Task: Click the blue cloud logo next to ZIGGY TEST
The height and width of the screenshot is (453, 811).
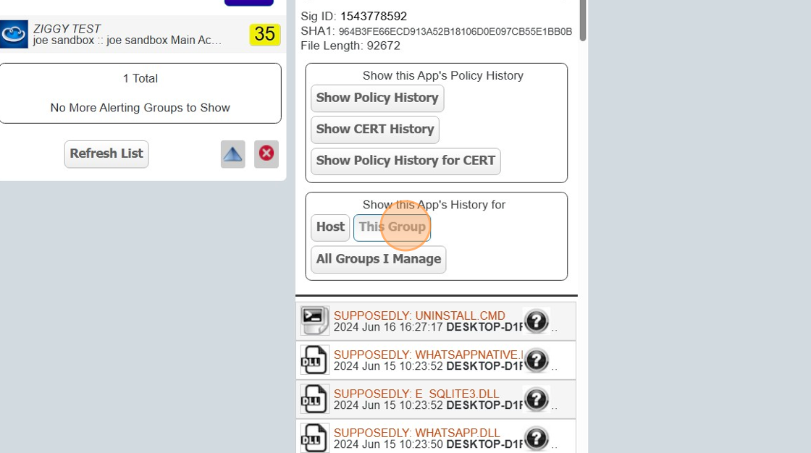Action: coord(14,33)
